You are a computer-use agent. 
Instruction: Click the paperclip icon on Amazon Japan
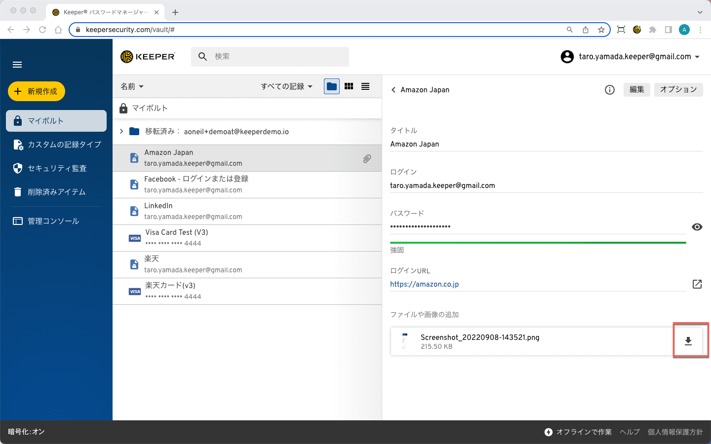point(367,158)
